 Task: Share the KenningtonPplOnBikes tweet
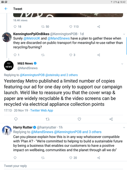(x=98, y=55)
